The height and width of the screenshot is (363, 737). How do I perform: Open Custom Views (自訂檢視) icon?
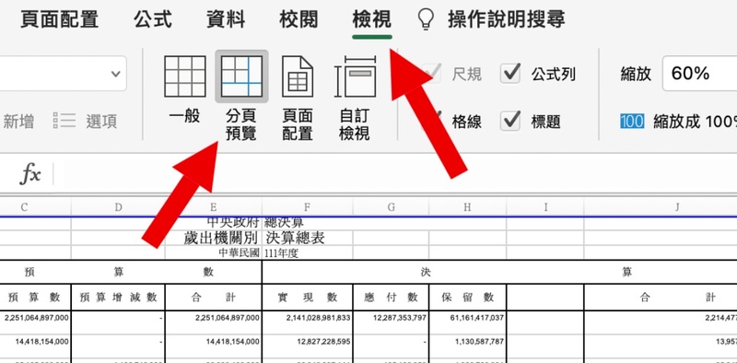(x=355, y=76)
